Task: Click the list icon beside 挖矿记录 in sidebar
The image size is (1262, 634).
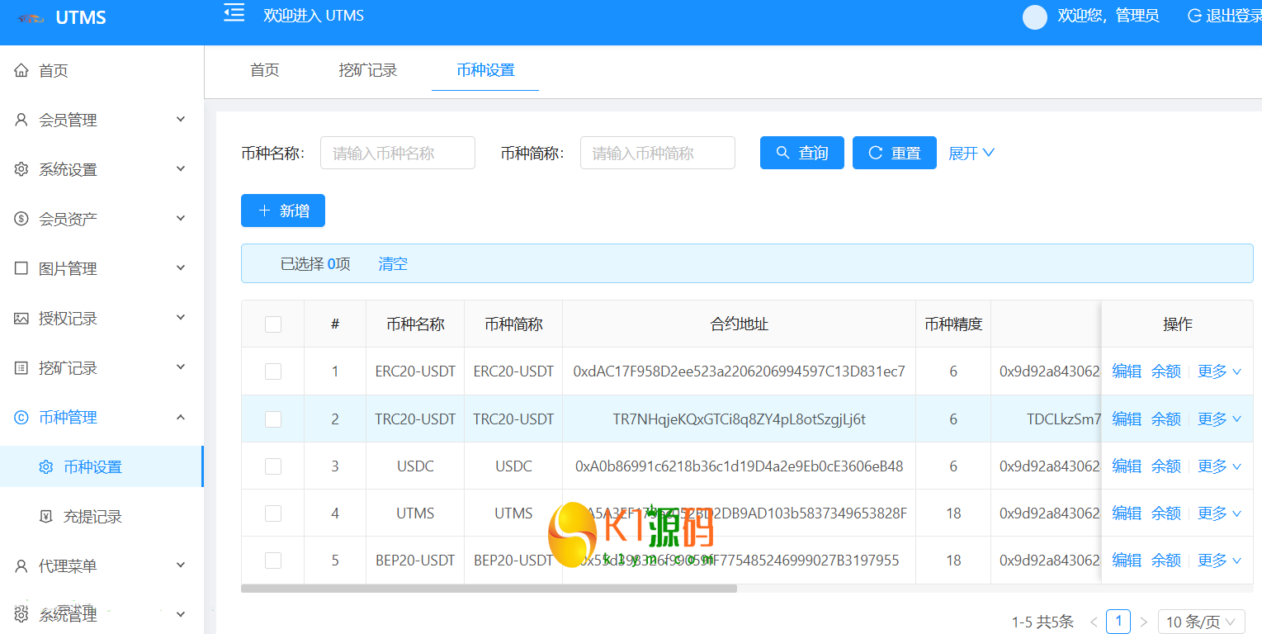Action: click(x=21, y=367)
